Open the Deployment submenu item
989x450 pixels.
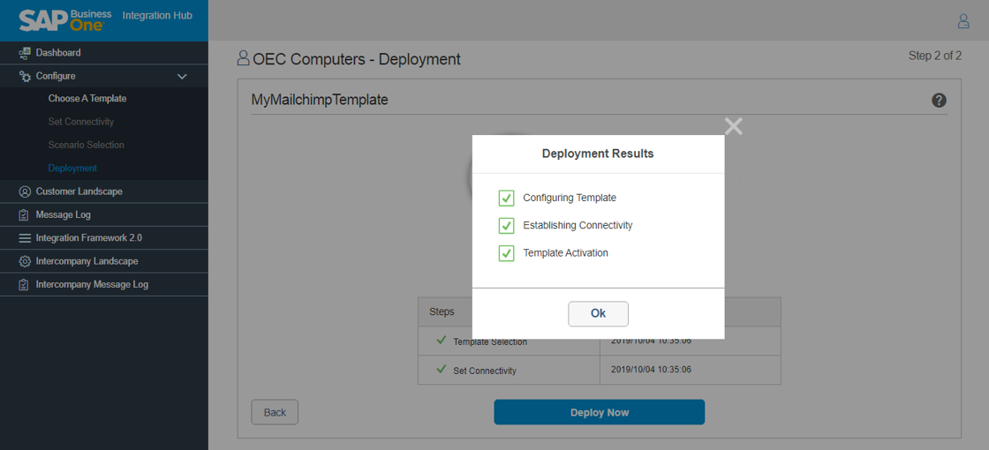(x=72, y=169)
